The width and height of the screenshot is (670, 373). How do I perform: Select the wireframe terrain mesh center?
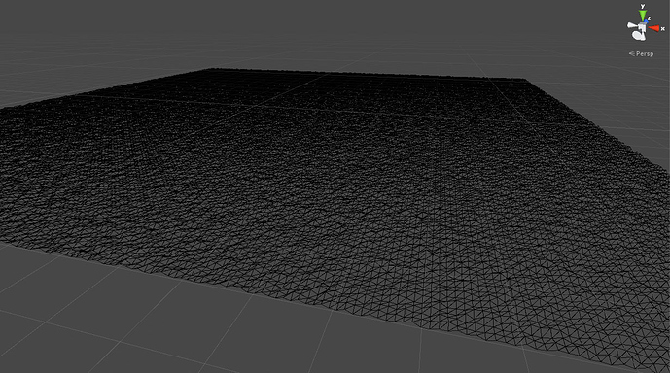click(x=334, y=192)
